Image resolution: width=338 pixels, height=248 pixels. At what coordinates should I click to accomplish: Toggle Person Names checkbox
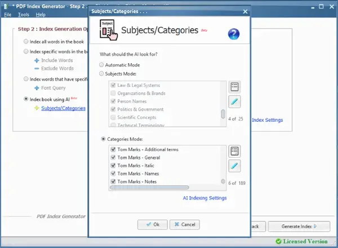(113, 101)
